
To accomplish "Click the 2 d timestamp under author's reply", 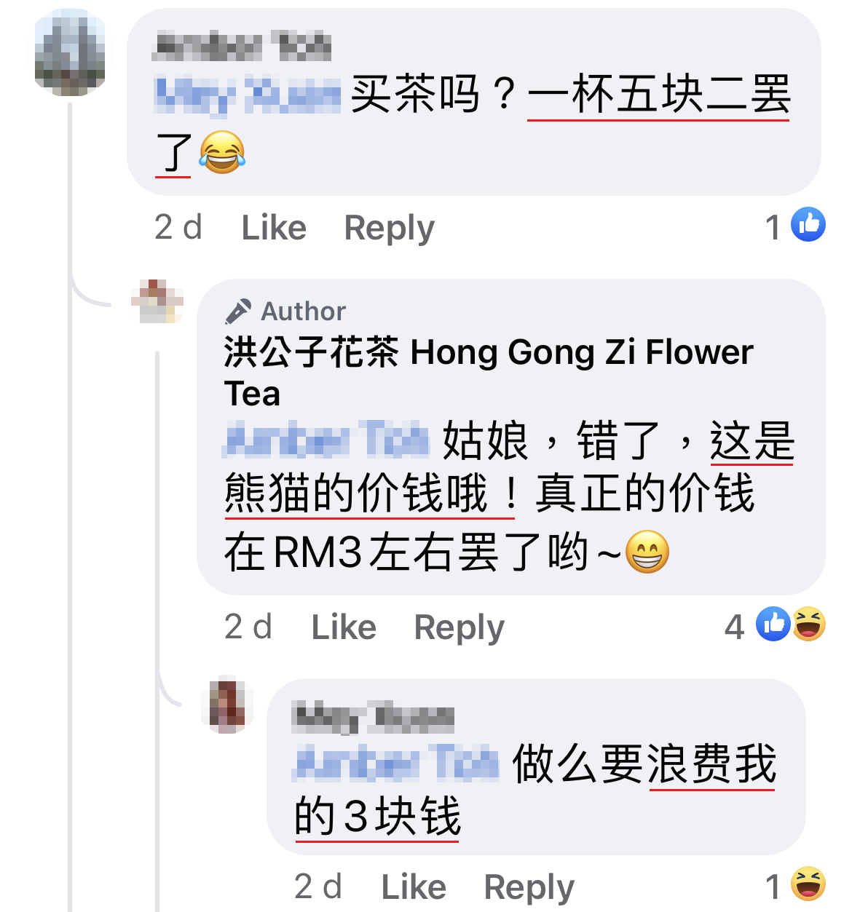I will pyautogui.click(x=248, y=627).
